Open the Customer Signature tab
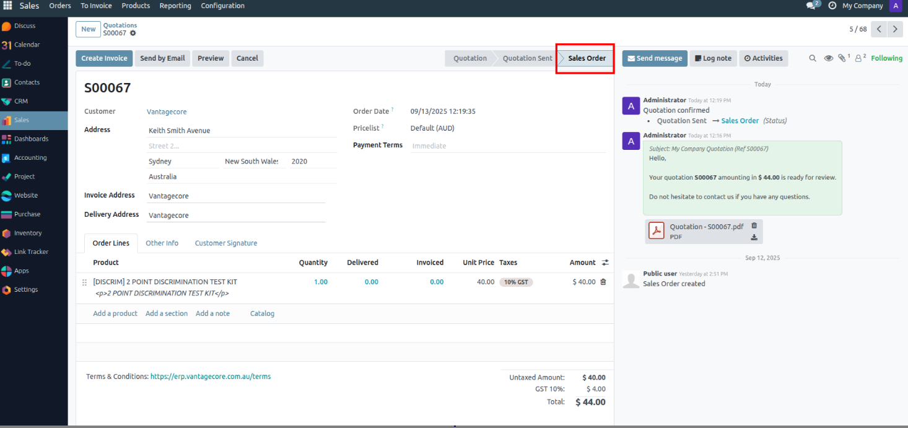 tap(225, 243)
